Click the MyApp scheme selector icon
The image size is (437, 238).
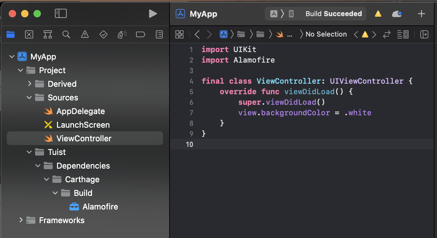pos(274,14)
